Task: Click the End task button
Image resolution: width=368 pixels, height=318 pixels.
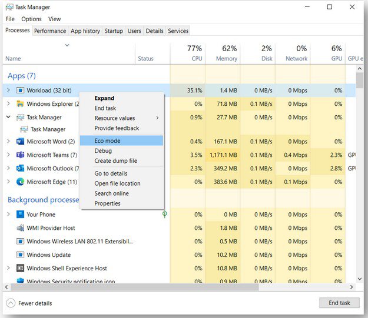Action: pos(339,303)
